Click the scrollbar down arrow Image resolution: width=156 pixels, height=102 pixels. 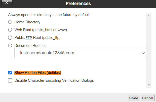click(149, 85)
